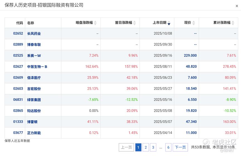Viewport: 241px width, 156px height.
Task: Open 正力新能 stock name link
Action: click(34, 133)
